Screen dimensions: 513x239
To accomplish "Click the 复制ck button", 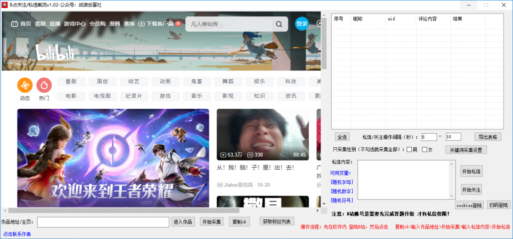I will click(x=239, y=222).
